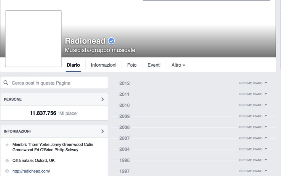Click the globe icon beside the radiohead.com link

[x=7, y=171]
